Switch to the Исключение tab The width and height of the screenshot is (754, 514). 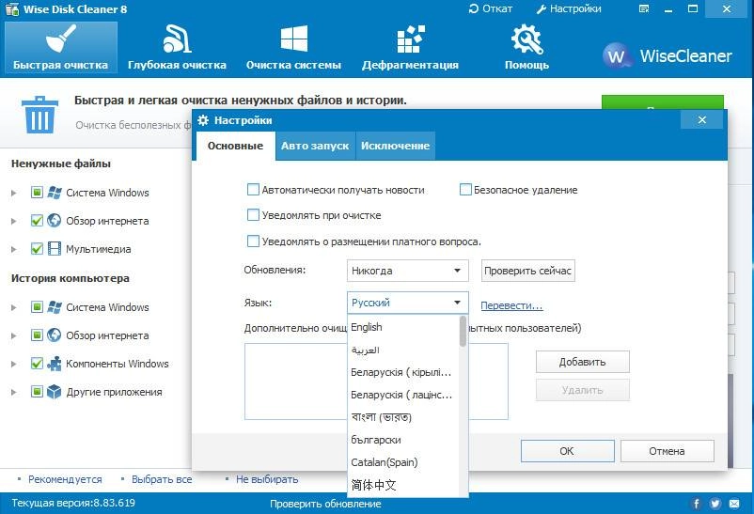395,146
